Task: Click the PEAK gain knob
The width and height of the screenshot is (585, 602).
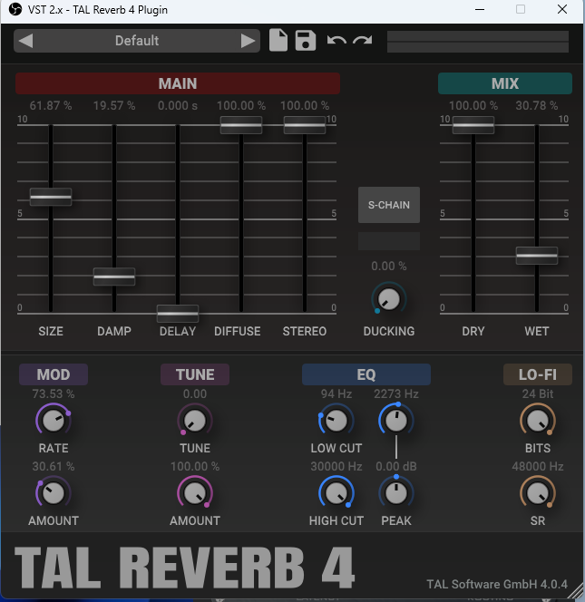Action: [396, 492]
